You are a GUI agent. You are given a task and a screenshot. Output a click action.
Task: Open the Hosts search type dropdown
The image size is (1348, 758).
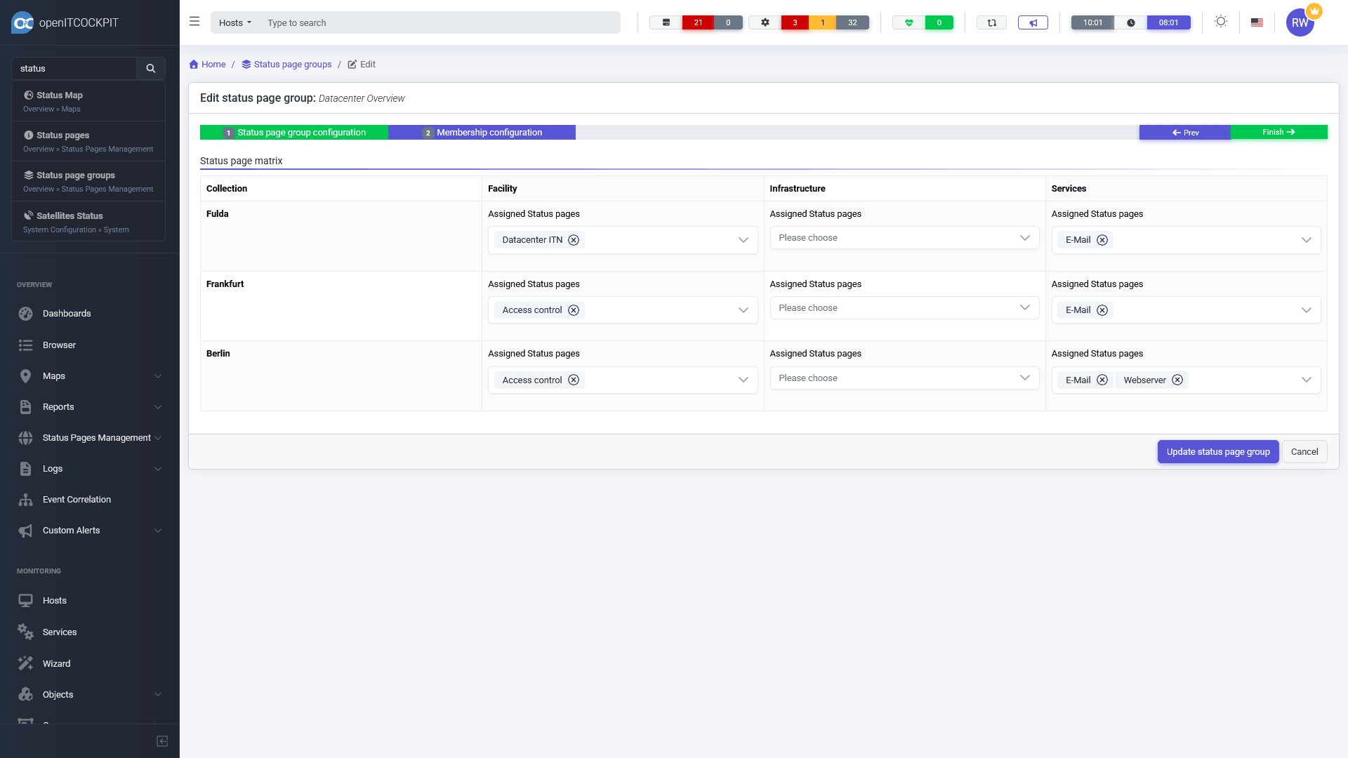pos(234,22)
